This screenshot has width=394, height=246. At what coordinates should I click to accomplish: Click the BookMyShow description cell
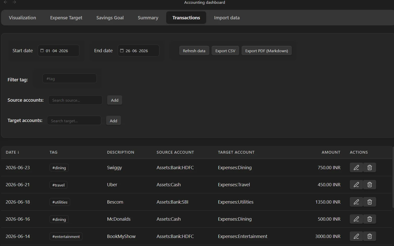point(121,236)
